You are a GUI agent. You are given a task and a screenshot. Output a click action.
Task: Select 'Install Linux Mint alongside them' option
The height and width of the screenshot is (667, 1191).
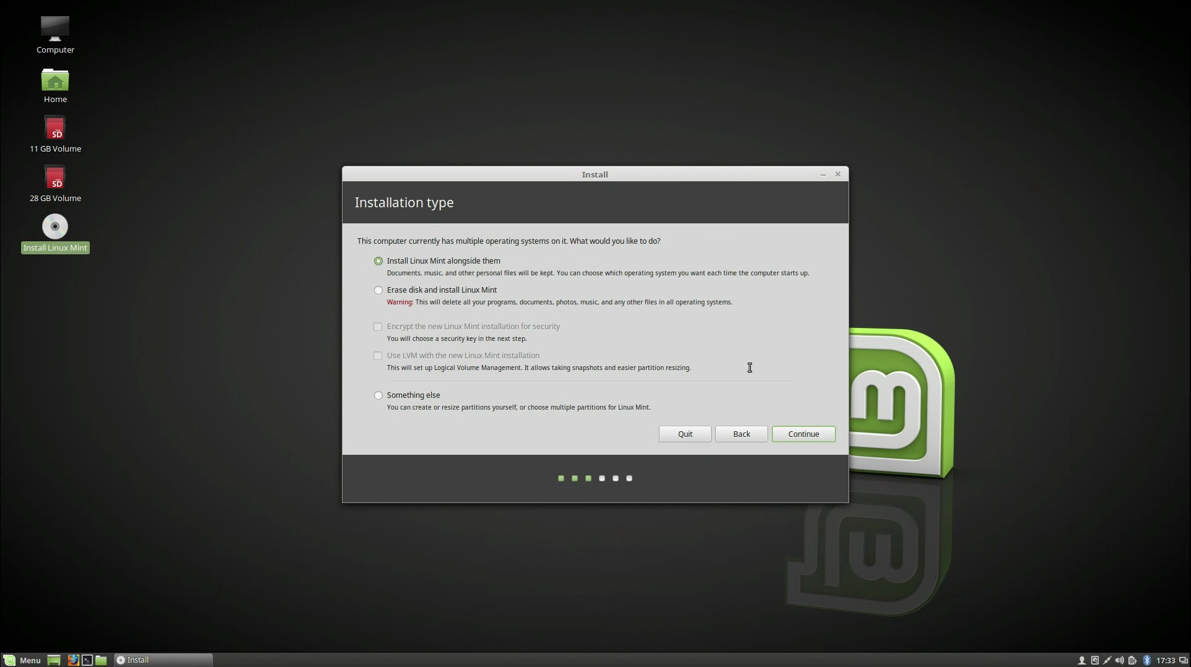[378, 261]
